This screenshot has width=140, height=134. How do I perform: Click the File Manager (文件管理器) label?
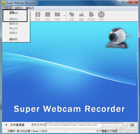(17, 125)
